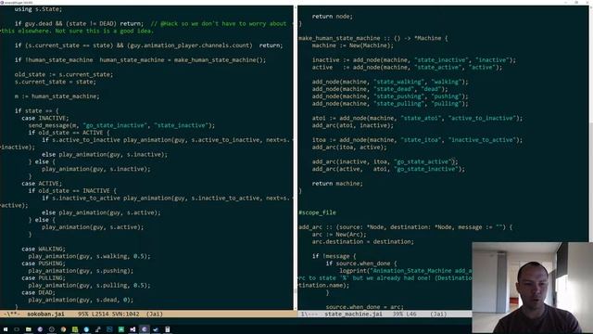Screen dimensions: 593x334
Task: Open Visual Studio from the taskbar
Action: [132, 329]
